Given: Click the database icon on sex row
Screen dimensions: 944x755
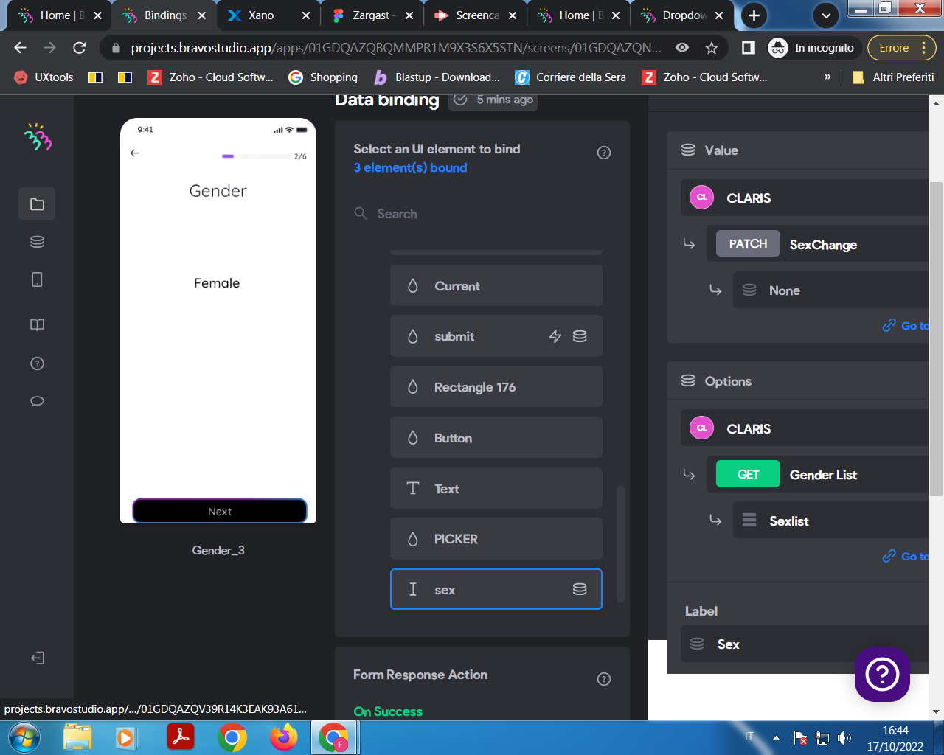Looking at the screenshot, I should coord(580,589).
